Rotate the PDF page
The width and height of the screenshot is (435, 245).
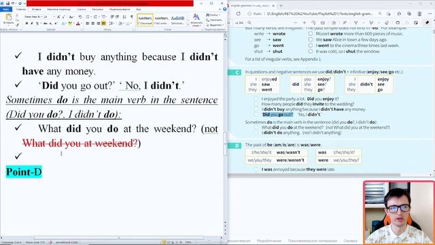313,22
